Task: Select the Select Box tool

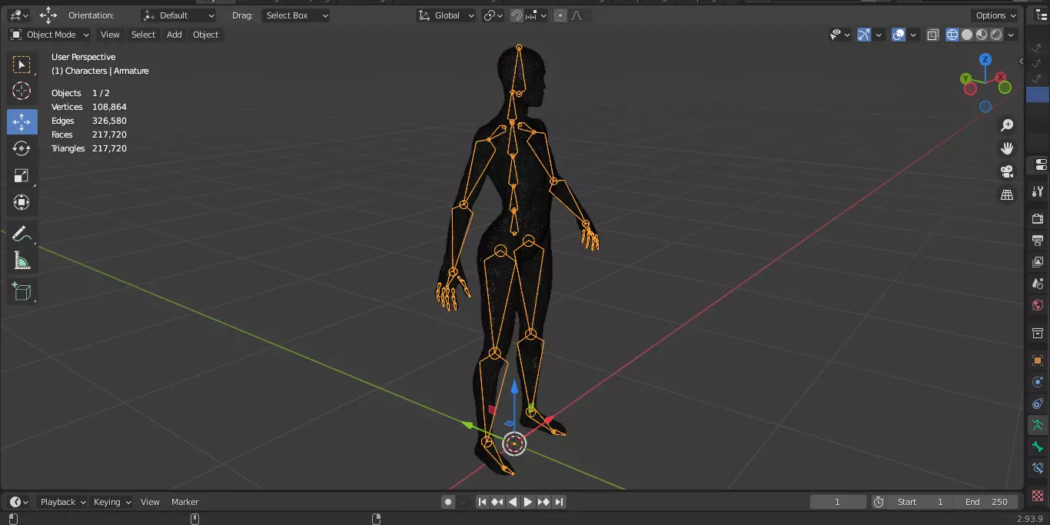Action: [x=22, y=65]
